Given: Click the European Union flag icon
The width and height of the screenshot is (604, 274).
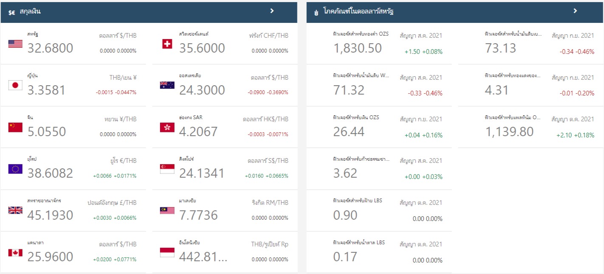Looking at the screenshot, I should pyautogui.click(x=15, y=169).
